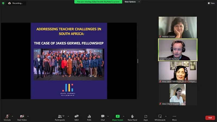This screenshot has height=122, width=217.
Task: Click the More options ellipsis
Action: click(174, 117)
